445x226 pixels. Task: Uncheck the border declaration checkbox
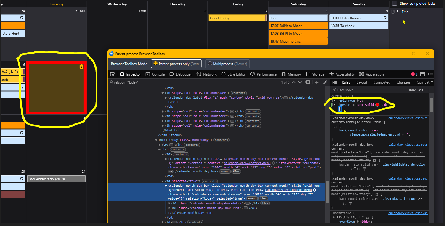(x=334, y=105)
